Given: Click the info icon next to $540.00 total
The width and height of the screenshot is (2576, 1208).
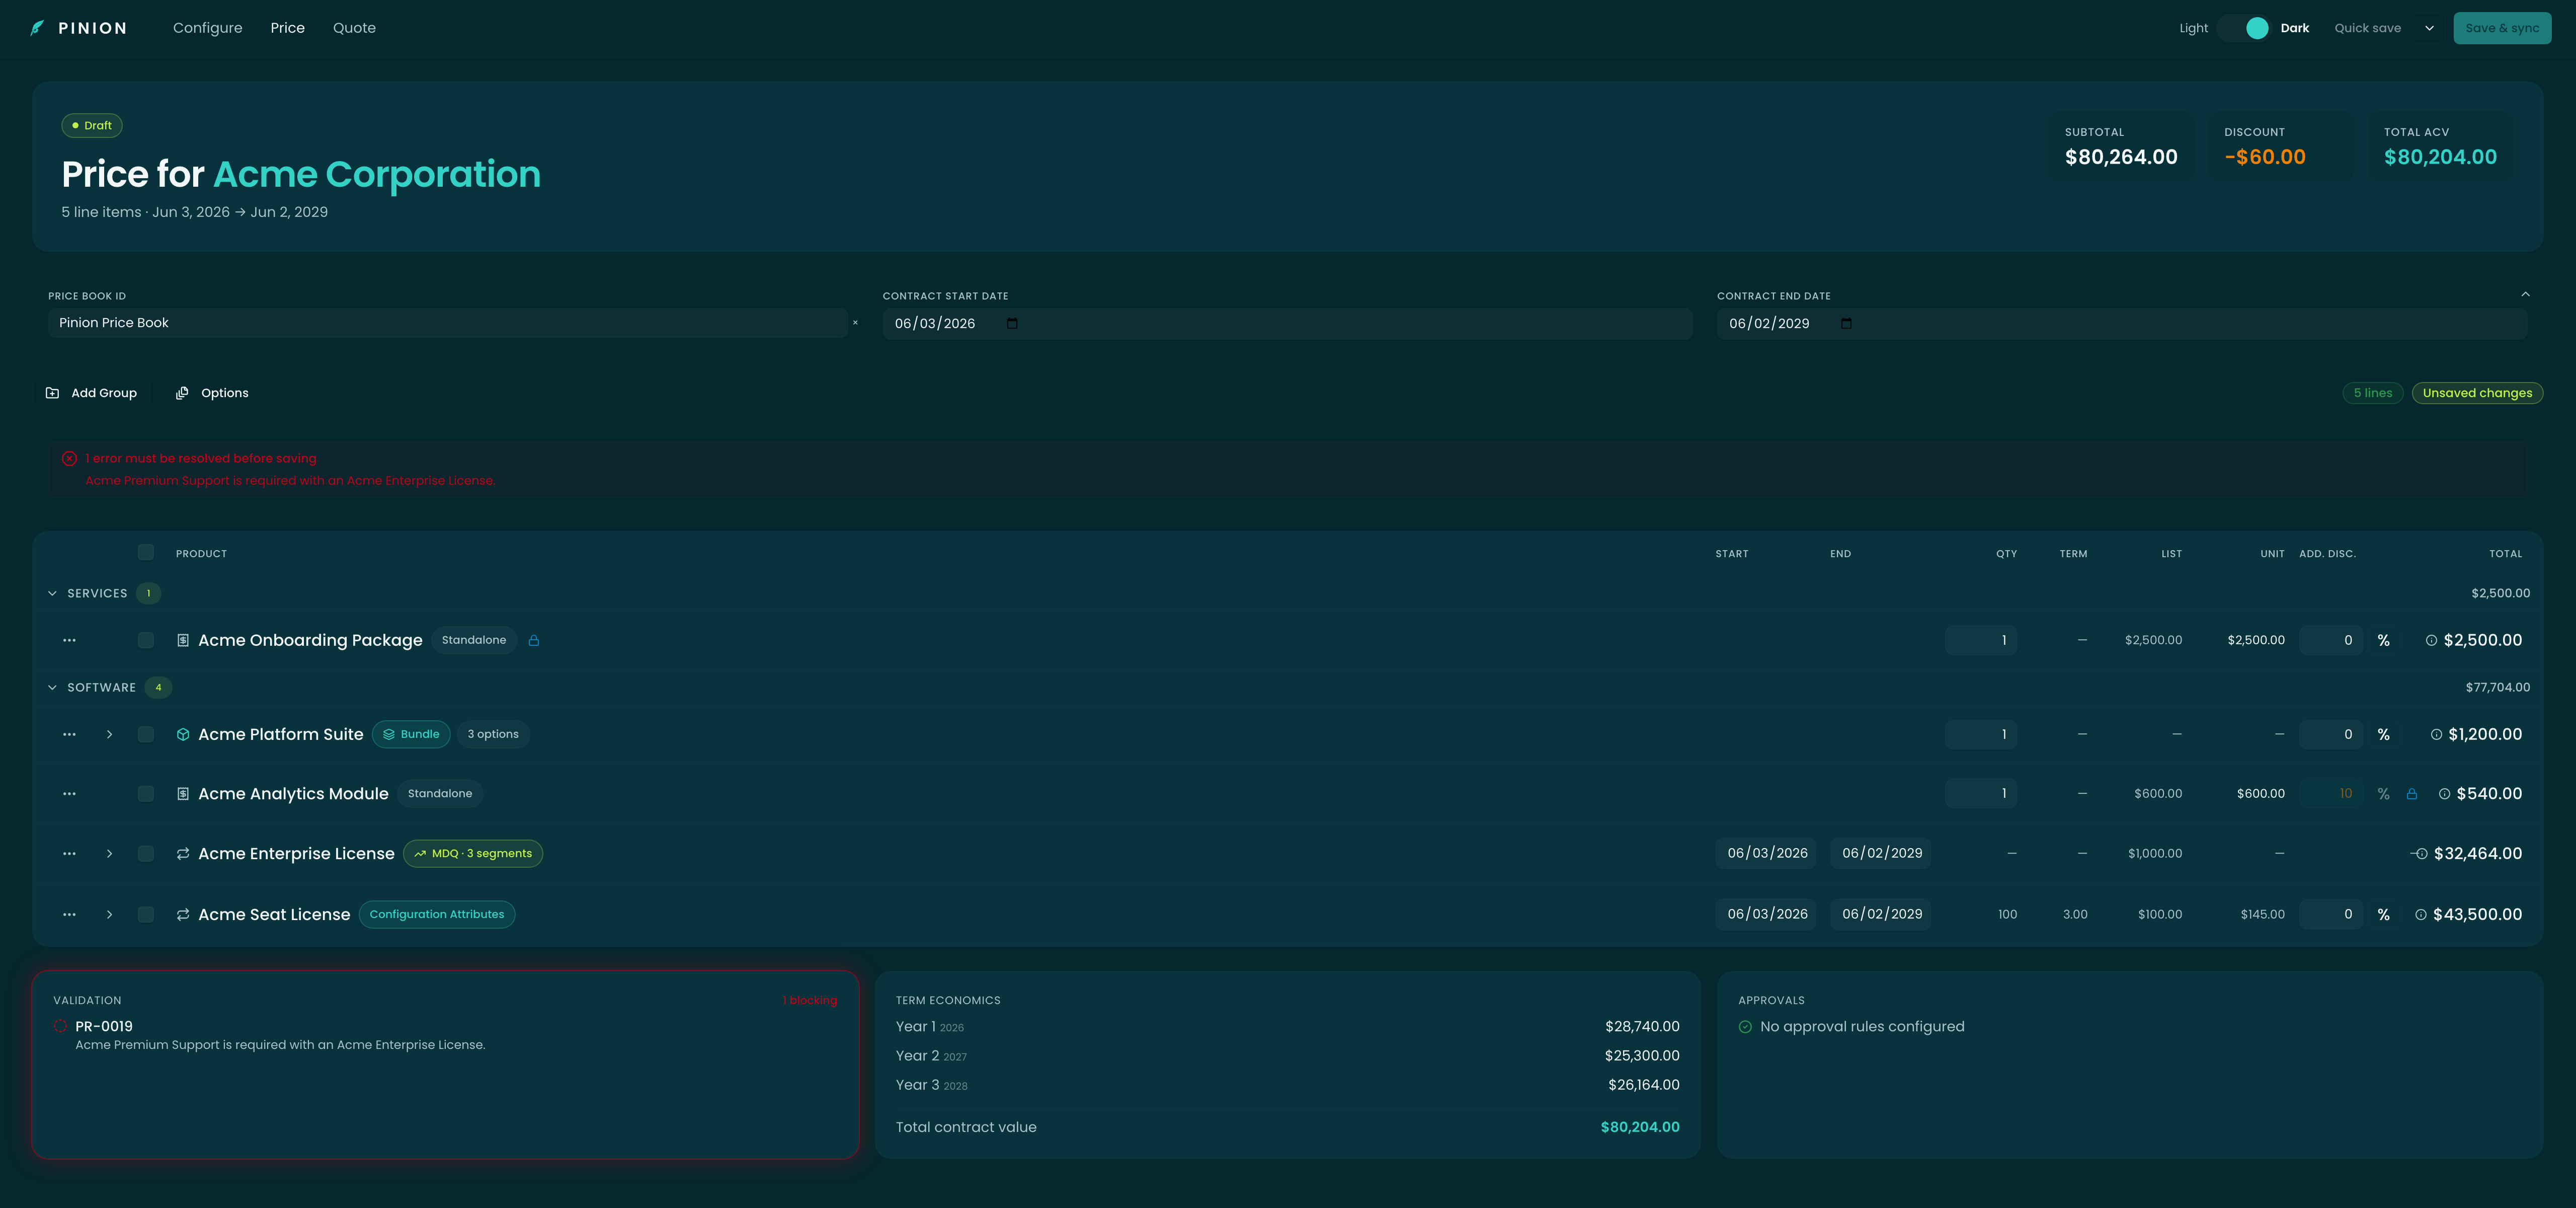Looking at the screenshot, I should (2444, 794).
